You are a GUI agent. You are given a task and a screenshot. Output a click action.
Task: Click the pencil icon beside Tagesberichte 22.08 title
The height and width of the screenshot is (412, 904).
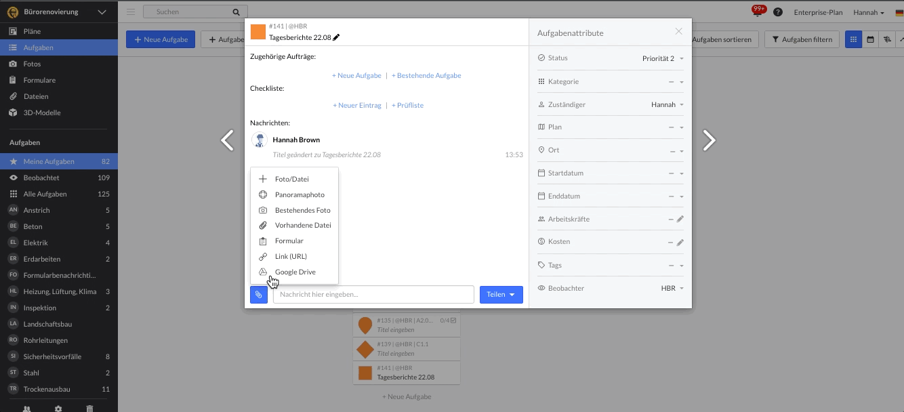(337, 37)
